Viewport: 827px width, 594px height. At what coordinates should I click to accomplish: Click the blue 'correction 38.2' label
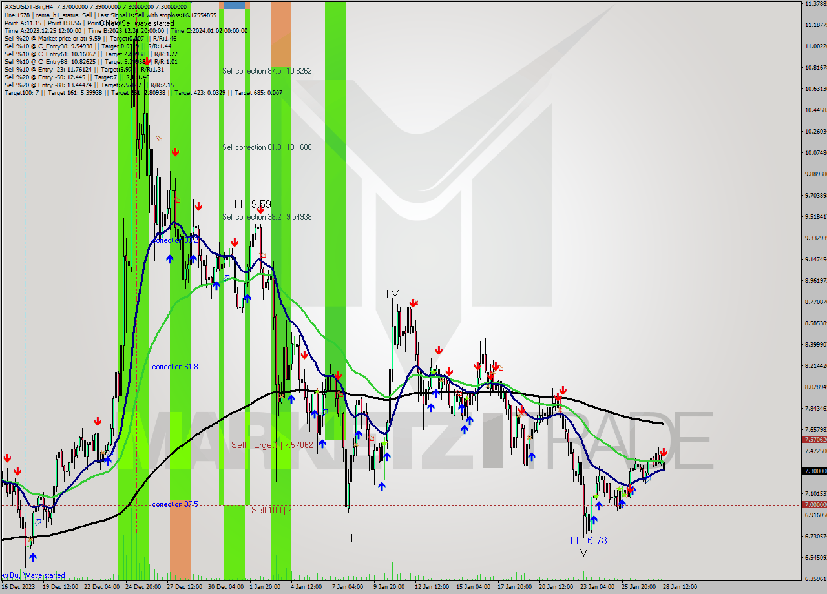[x=175, y=240]
